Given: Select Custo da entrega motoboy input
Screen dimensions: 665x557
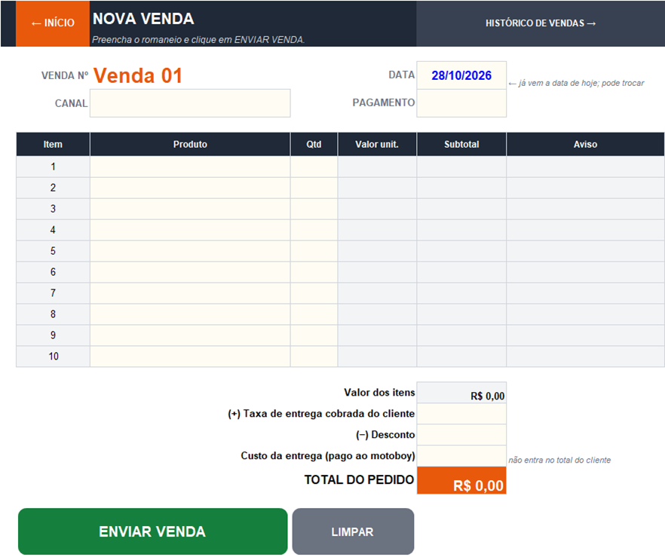Looking at the screenshot, I should [461, 456].
